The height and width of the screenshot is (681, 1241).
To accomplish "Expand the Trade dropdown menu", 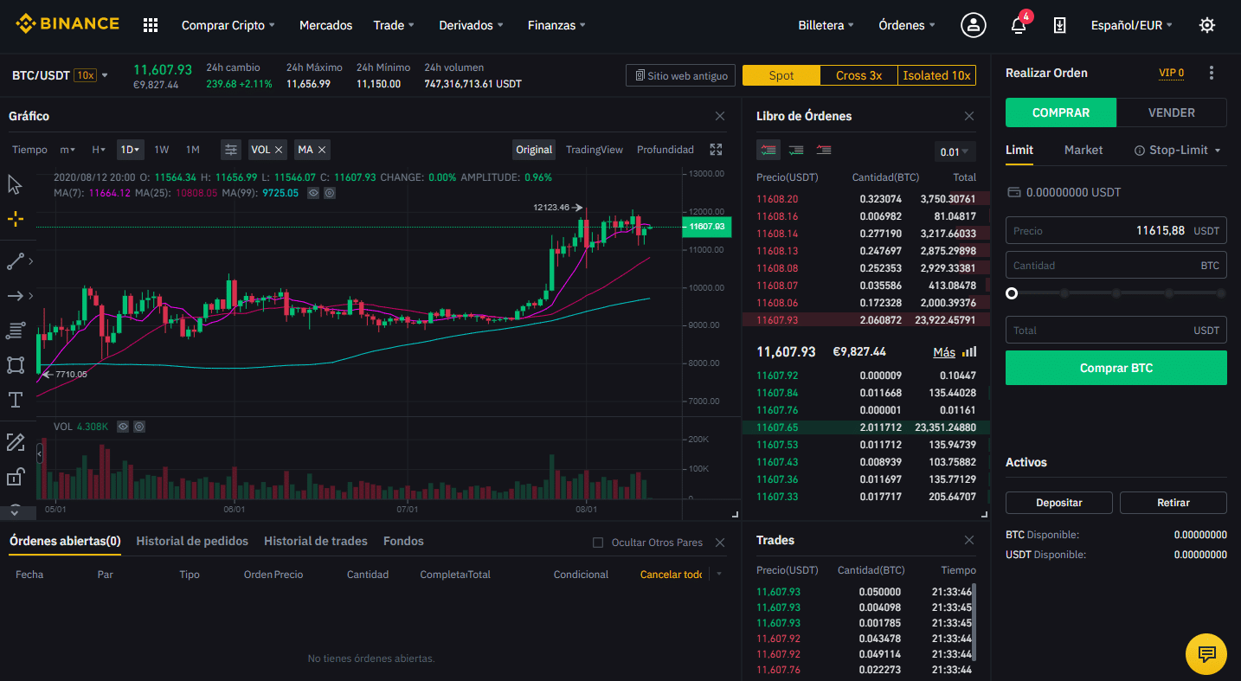I will click(x=394, y=25).
